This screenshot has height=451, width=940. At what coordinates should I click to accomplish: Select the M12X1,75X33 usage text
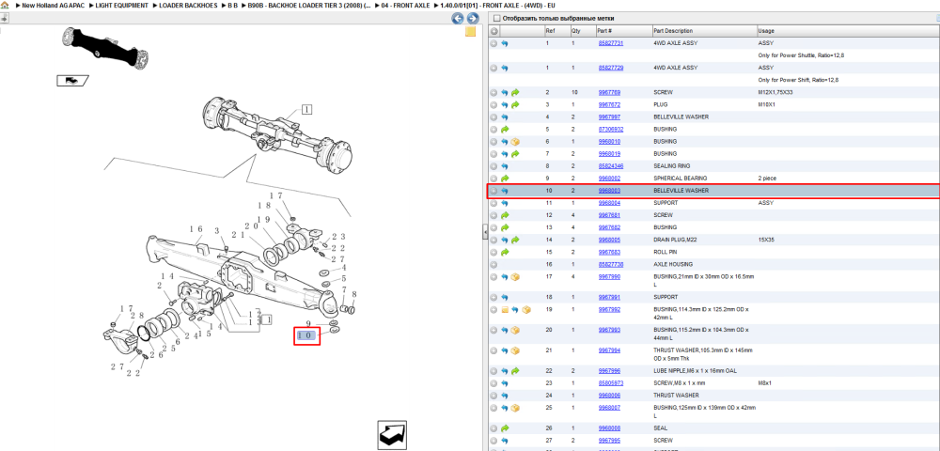[x=774, y=93]
